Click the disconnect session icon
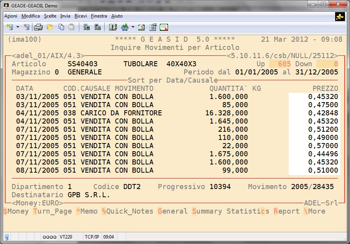Image resolution: width=350 pixels, height=244 pixels. coord(26,27)
